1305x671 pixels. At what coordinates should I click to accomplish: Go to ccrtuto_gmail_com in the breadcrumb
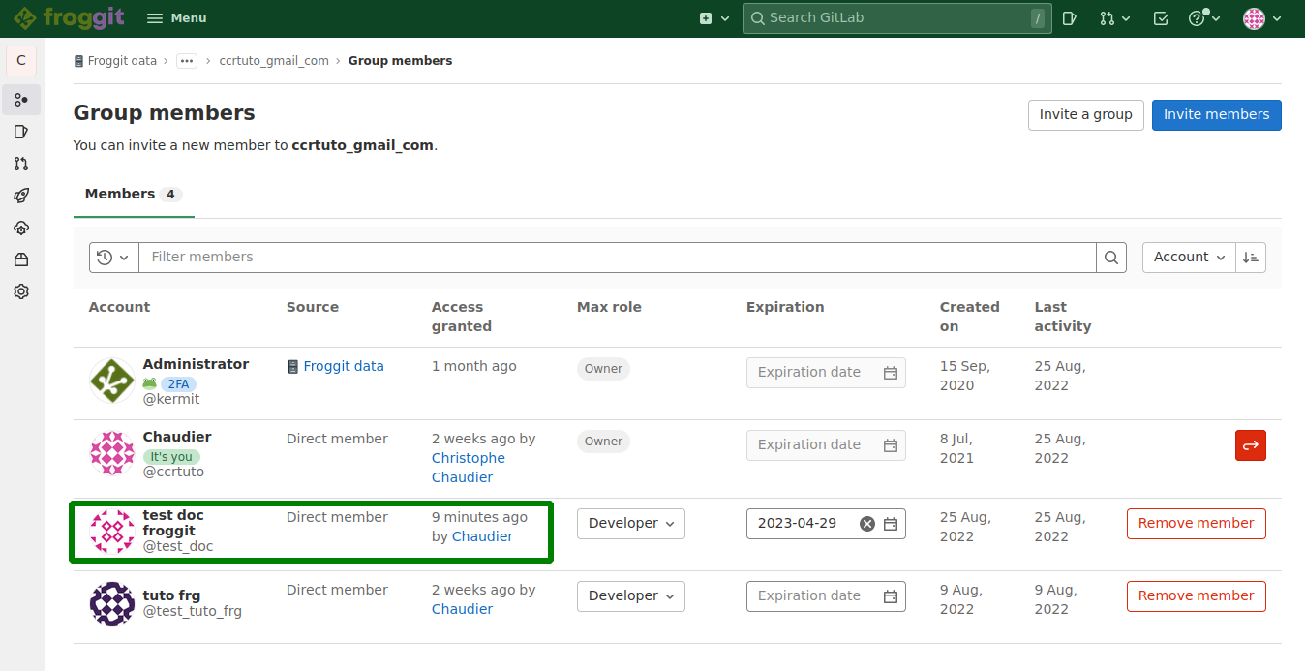tap(274, 61)
